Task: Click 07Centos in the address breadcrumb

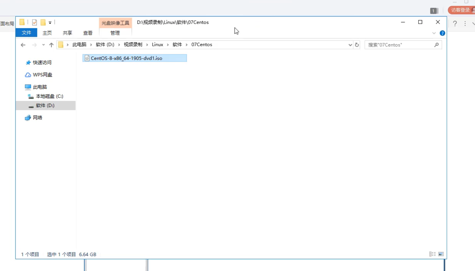Action: point(202,45)
